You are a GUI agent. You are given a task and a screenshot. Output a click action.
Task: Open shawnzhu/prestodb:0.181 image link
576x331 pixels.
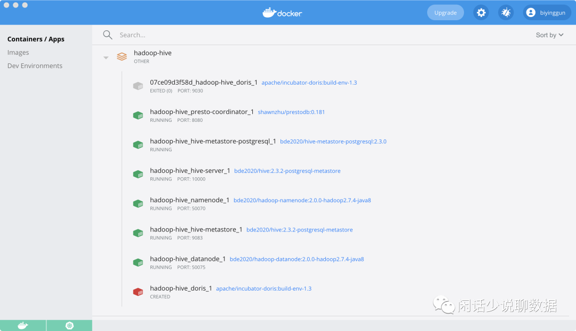tap(291, 112)
